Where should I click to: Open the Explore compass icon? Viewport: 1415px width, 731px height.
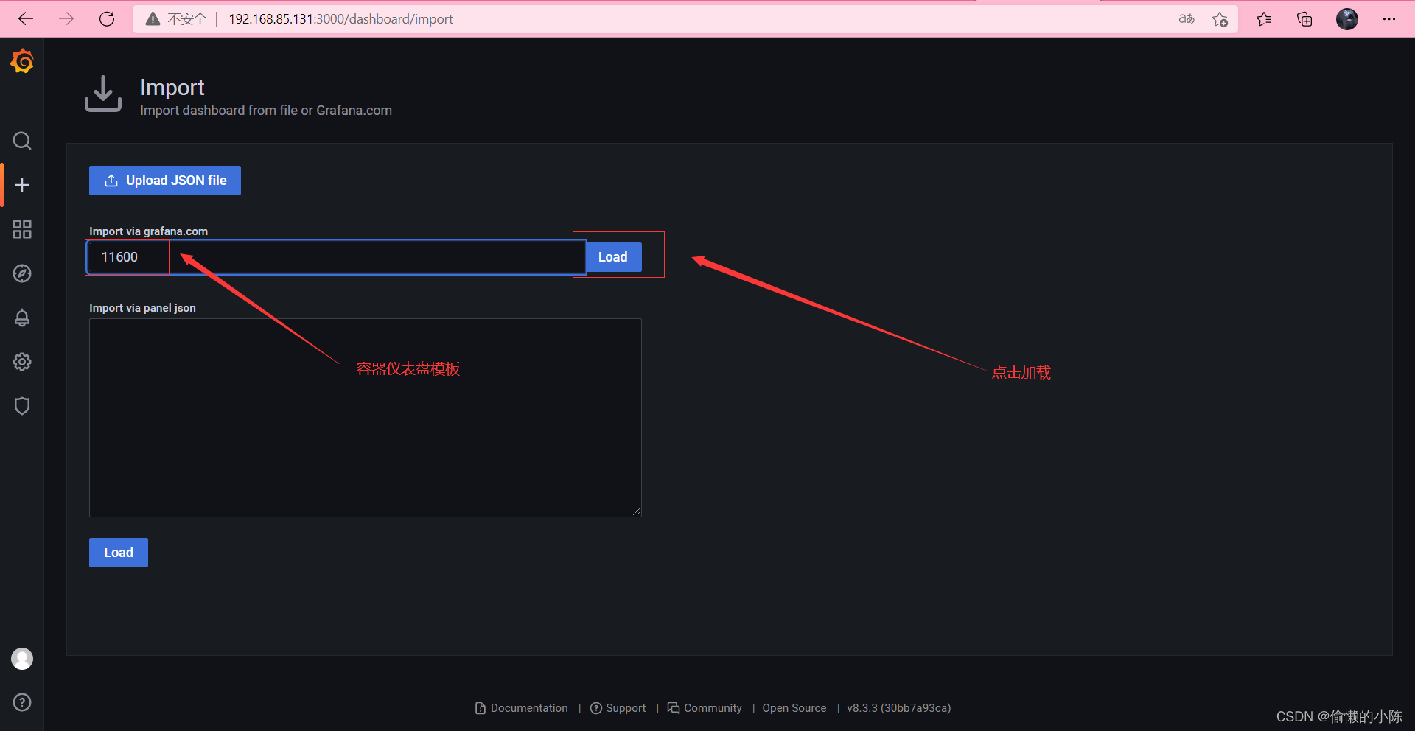[x=22, y=273]
